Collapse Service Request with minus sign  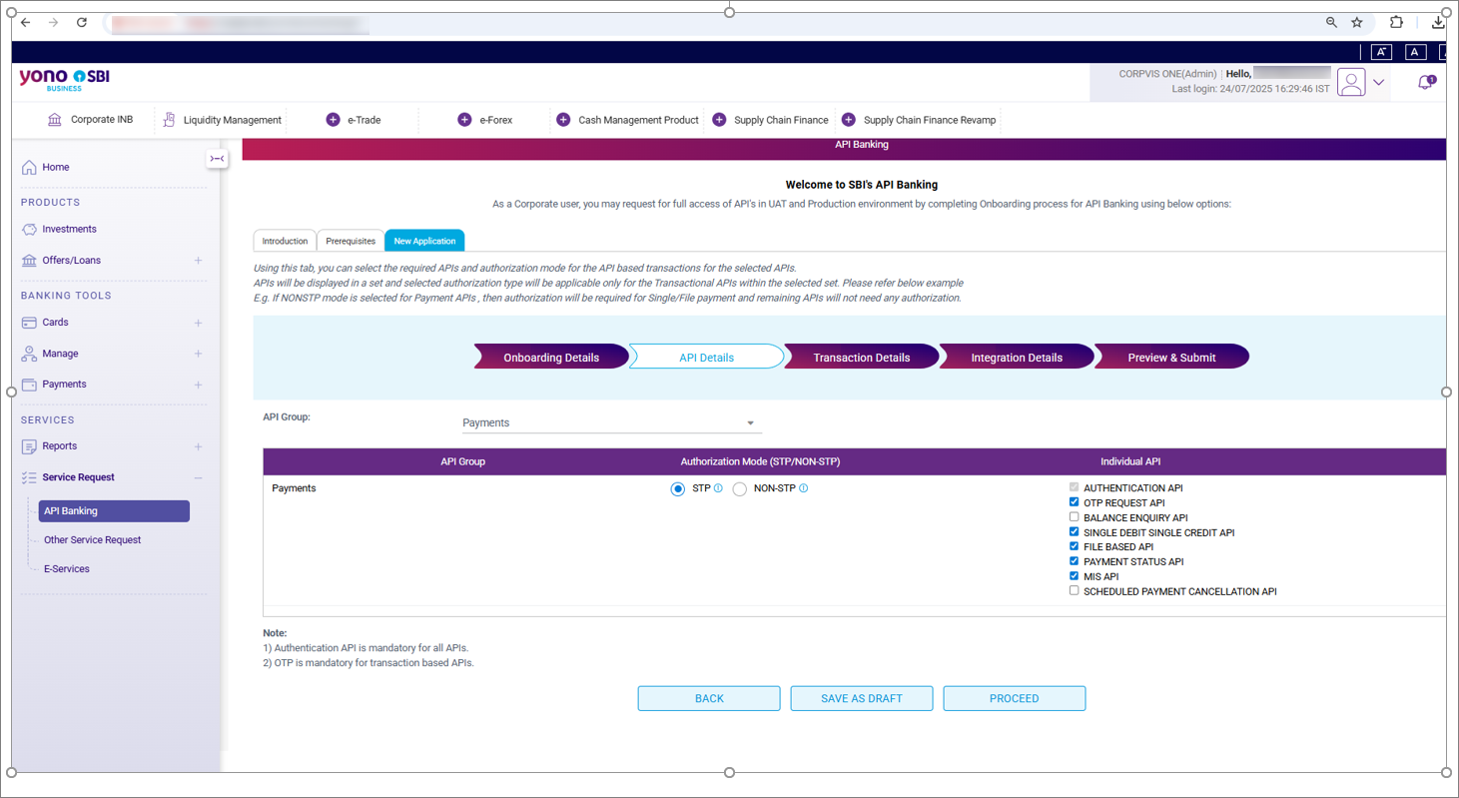tap(198, 477)
